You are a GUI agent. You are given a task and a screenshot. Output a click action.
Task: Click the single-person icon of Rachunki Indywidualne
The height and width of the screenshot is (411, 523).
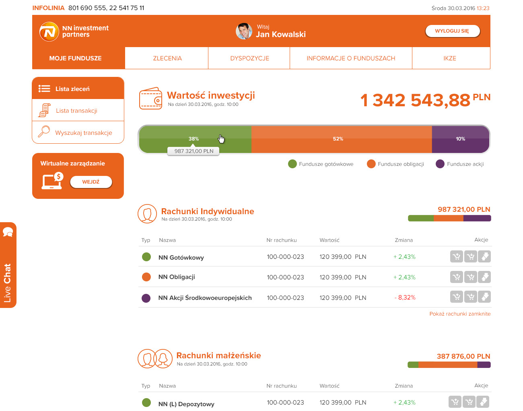147,213
